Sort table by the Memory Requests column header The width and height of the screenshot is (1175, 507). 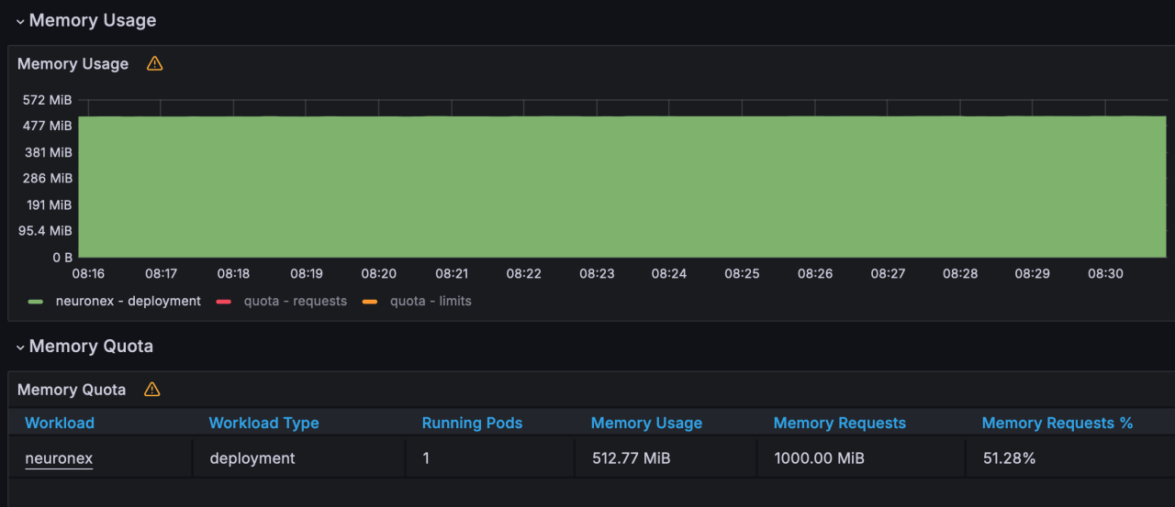click(x=839, y=423)
